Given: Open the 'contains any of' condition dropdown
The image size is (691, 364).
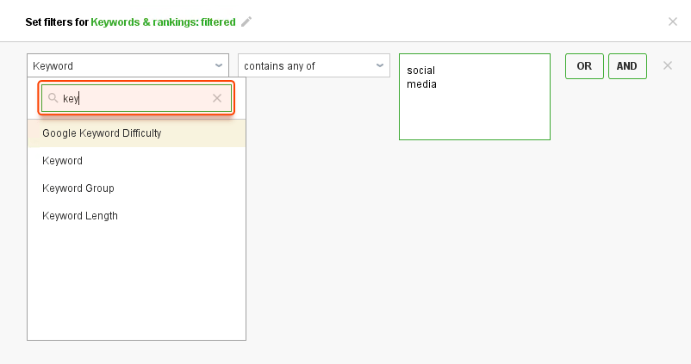Looking at the screenshot, I should click(x=314, y=65).
